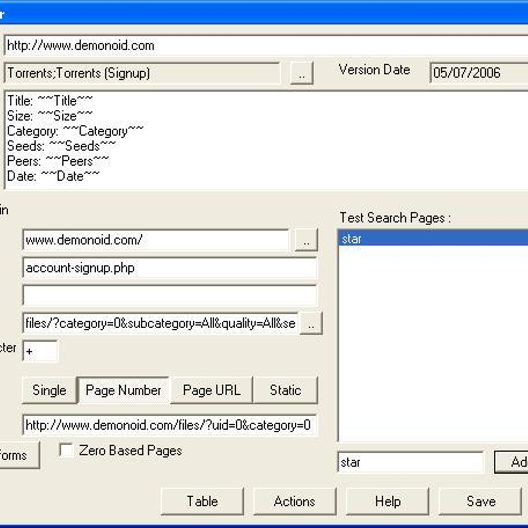Open Help

point(388,501)
